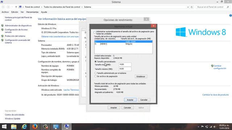Viewport: 232px width, 130px height.
Task: Click the search magnifier icon
Action: pyautogui.click(x=228, y=7)
